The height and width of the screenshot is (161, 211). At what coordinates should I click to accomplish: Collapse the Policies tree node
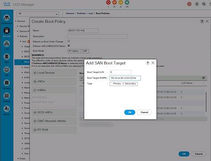tap(18, 36)
